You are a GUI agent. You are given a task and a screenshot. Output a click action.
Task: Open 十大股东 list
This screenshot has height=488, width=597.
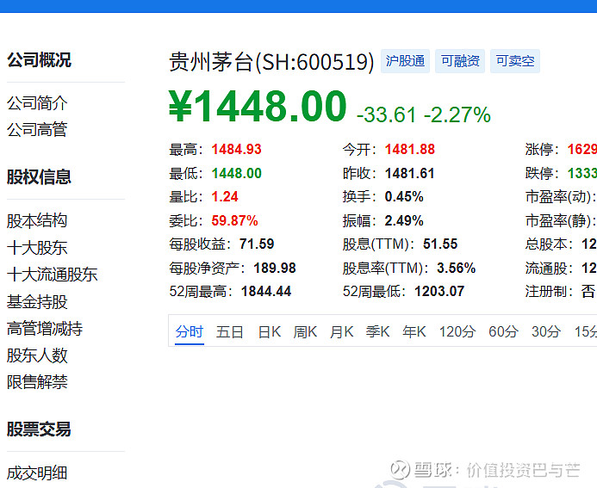point(37,248)
